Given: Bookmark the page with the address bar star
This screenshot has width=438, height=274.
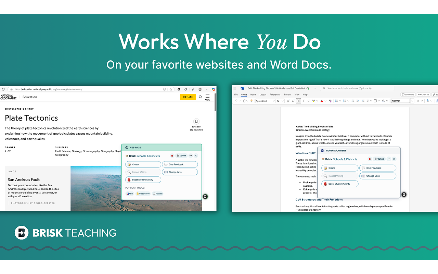Looking at the screenshot, I should pos(171,89).
